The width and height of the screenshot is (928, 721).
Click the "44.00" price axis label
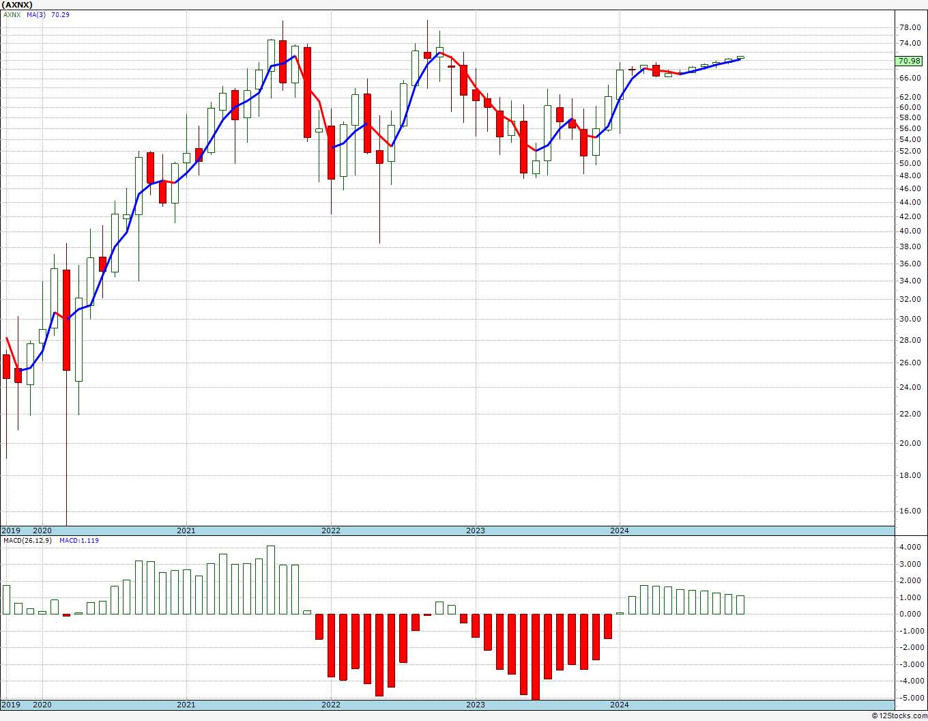910,202
